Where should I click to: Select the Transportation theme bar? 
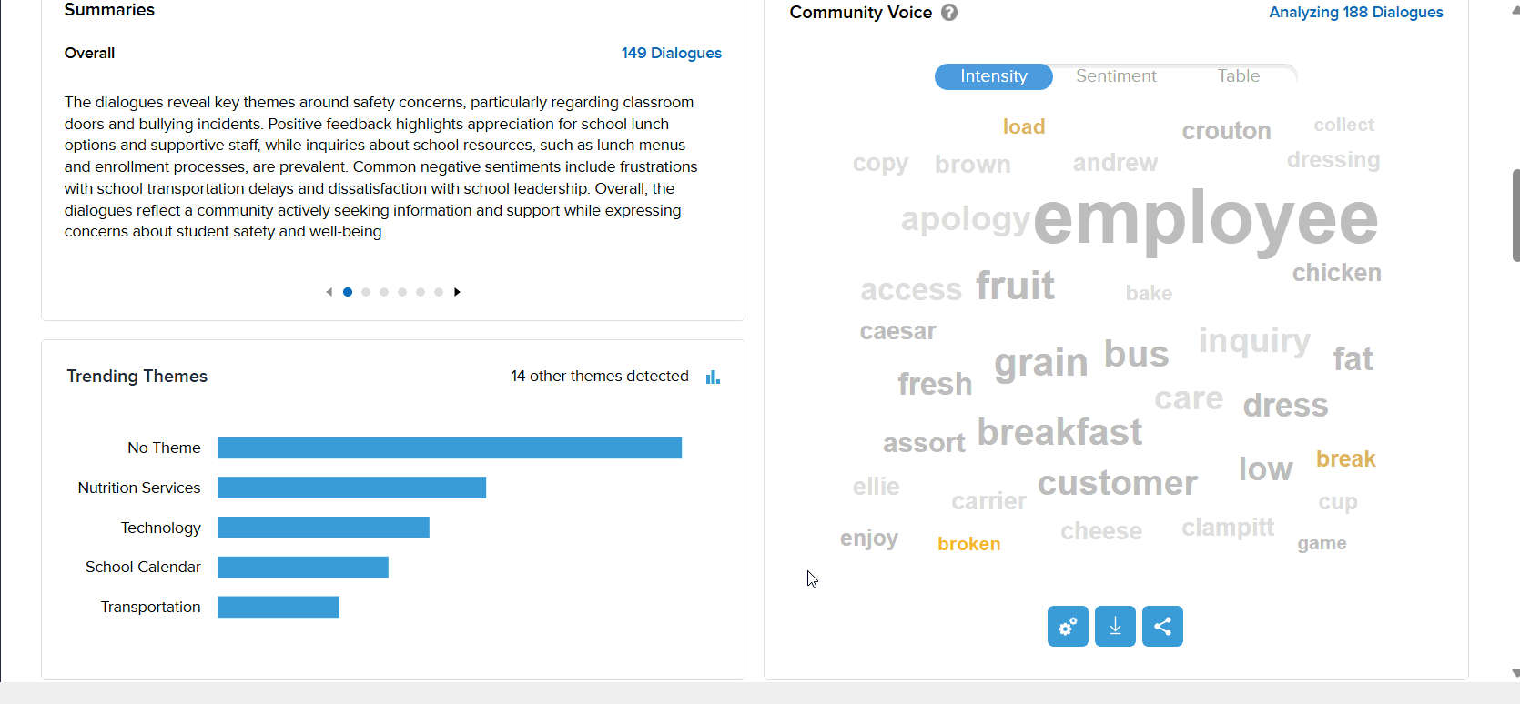coord(279,607)
